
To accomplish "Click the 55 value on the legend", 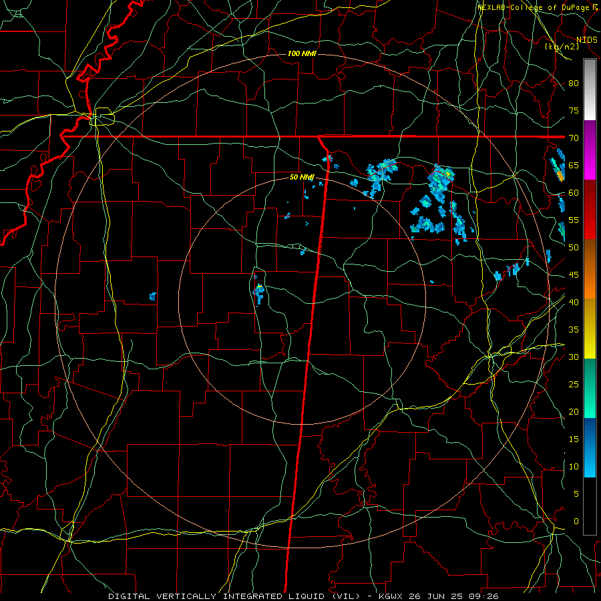I will click(574, 220).
